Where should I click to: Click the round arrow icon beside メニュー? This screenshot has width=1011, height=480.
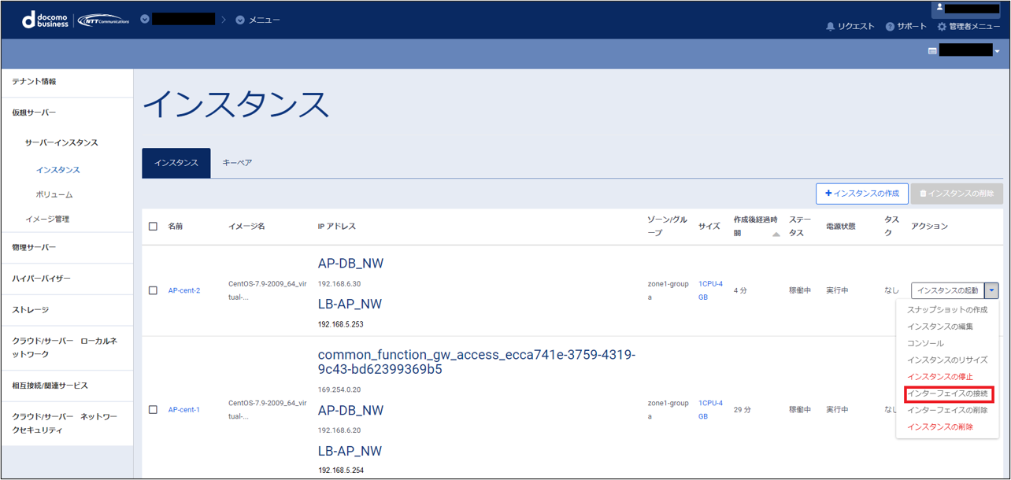click(x=240, y=20)
